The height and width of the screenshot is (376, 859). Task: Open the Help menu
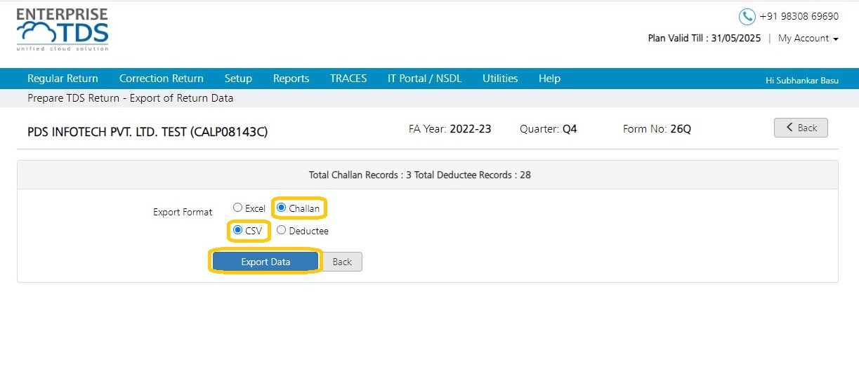click(x=549, y=79)
